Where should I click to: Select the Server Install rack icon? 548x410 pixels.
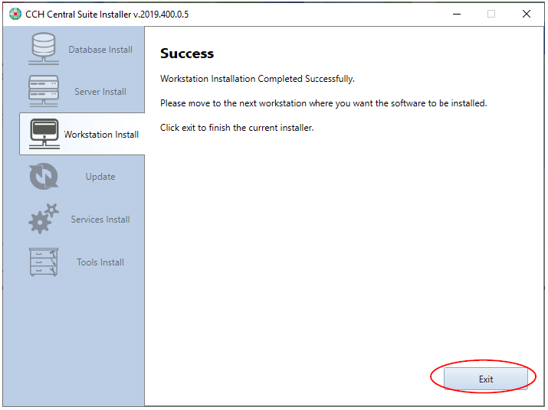coord(44,91)
